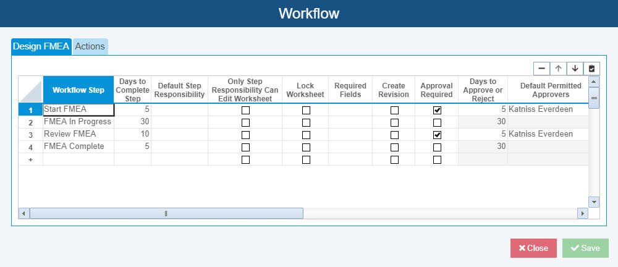618x267 pixels.
Task: Click the horizontal scrollbar thumb
Action: [x=166, y=213]
